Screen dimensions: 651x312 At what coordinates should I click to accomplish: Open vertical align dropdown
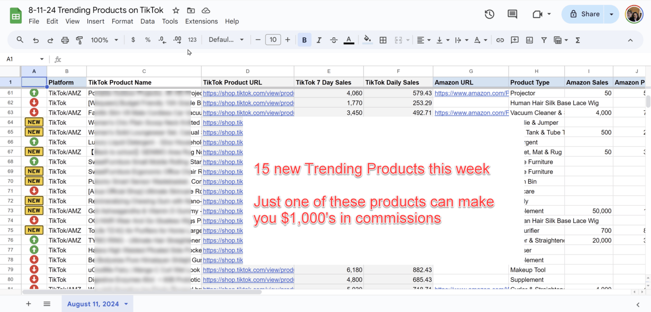(442, 40)
